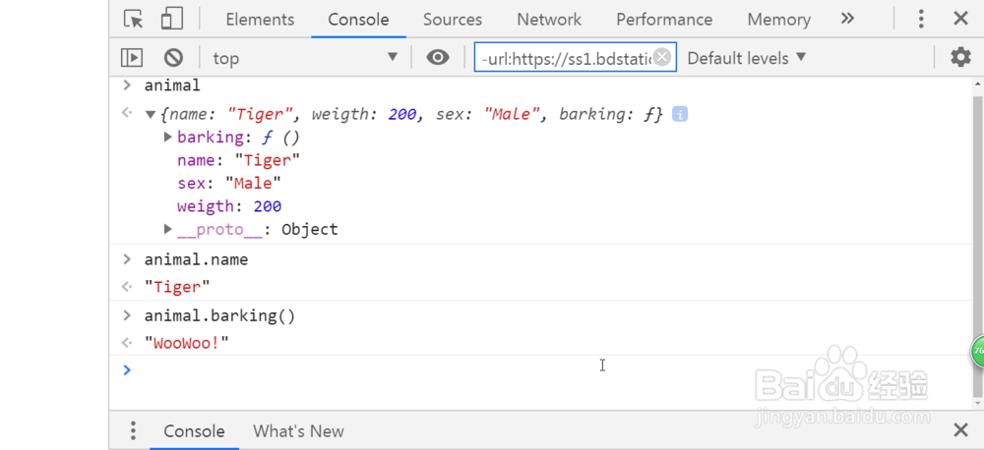Screen dimensions: 984x450
Task: Clear the filter text with X icon
Action: (662, 57)
